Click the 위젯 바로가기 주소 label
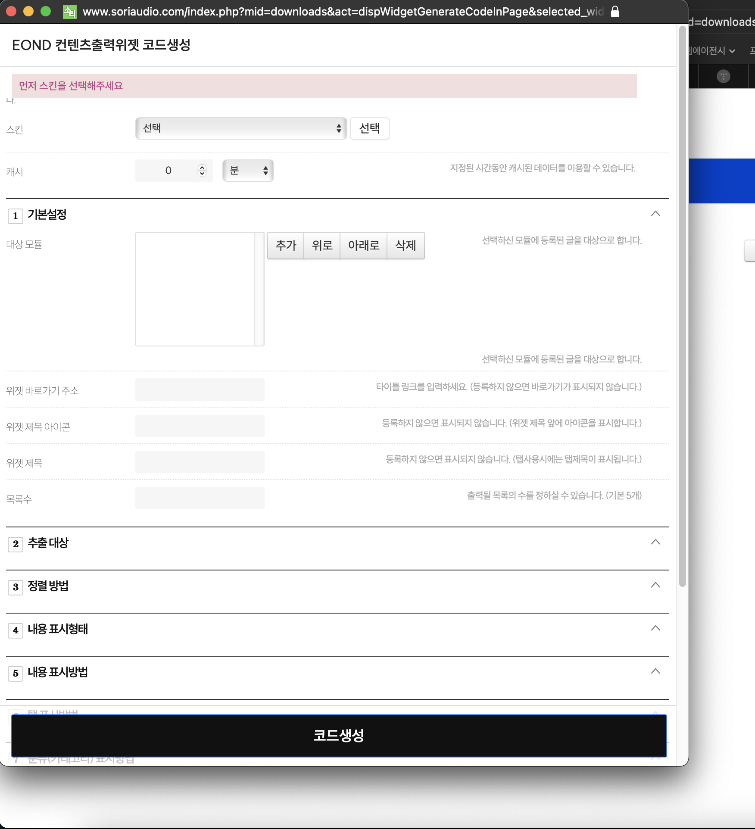Viewport: 755px width, 829px height. tap(42, 391)
